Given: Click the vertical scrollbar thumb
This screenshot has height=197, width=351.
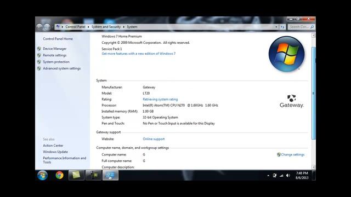Looking at the screenshot, I should 314,93.
